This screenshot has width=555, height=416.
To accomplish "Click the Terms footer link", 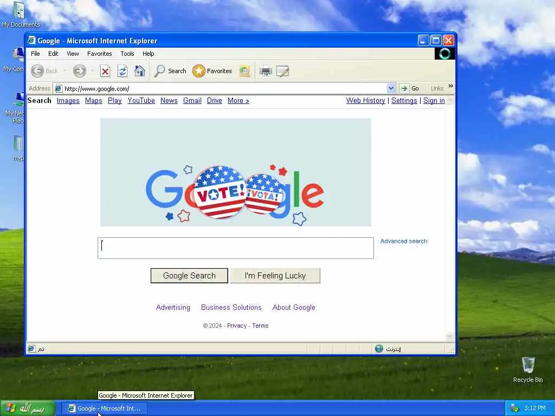I will [x=260, y=326].
